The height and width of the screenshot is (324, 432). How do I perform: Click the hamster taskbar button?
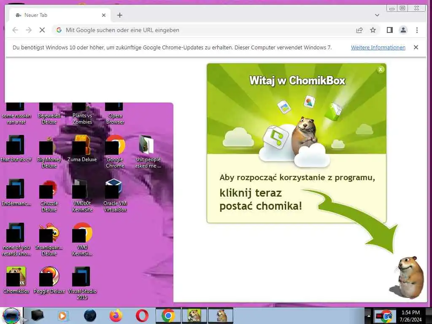(221, 316)
